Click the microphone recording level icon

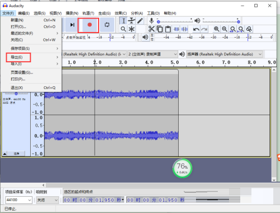coord(152,21)
